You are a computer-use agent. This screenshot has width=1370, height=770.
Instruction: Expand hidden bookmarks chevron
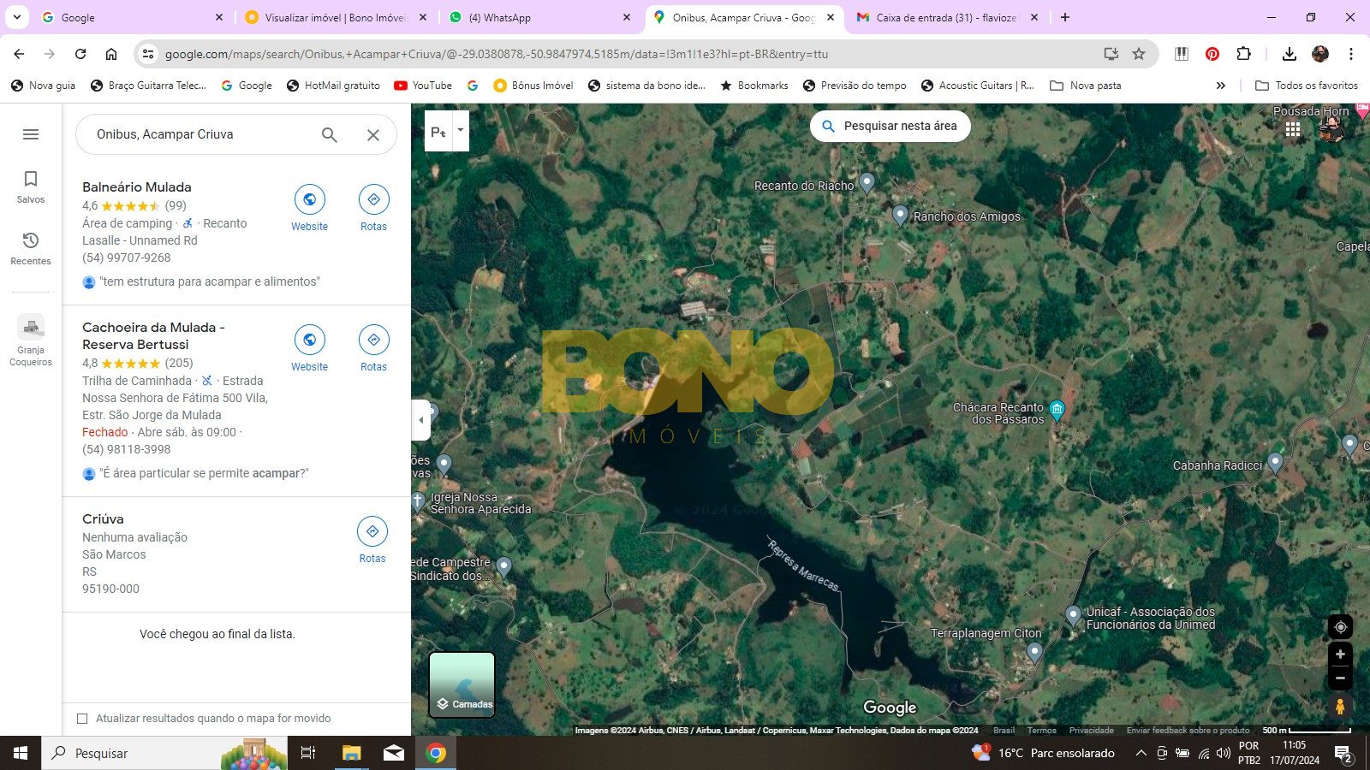1221,86
